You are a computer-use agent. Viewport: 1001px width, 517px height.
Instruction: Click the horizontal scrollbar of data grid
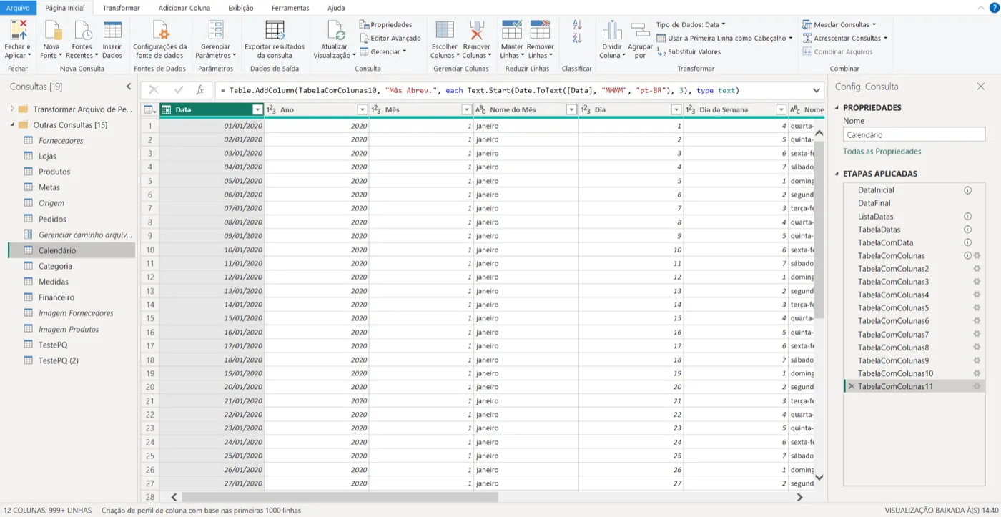click(340, 497)
